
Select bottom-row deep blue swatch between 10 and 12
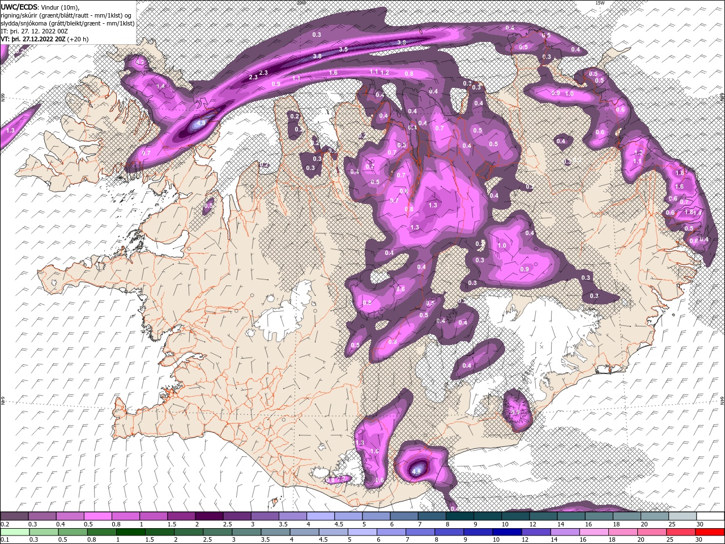pyautogui.click(x=506, y=532)
